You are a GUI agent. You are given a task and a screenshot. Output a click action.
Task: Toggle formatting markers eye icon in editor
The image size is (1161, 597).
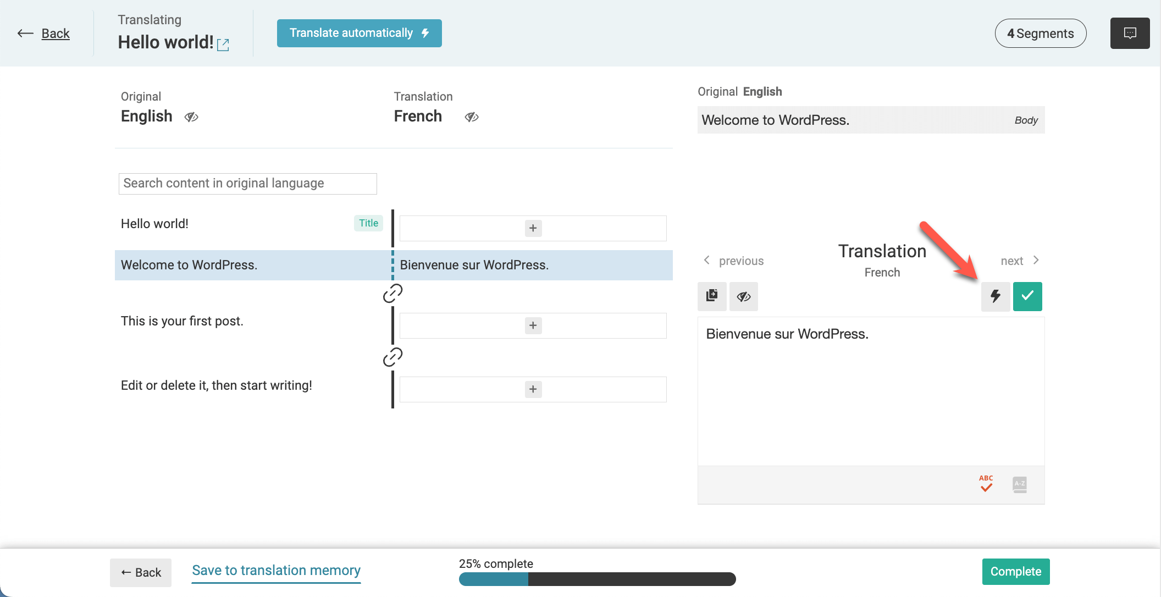[x=744, y=296]
